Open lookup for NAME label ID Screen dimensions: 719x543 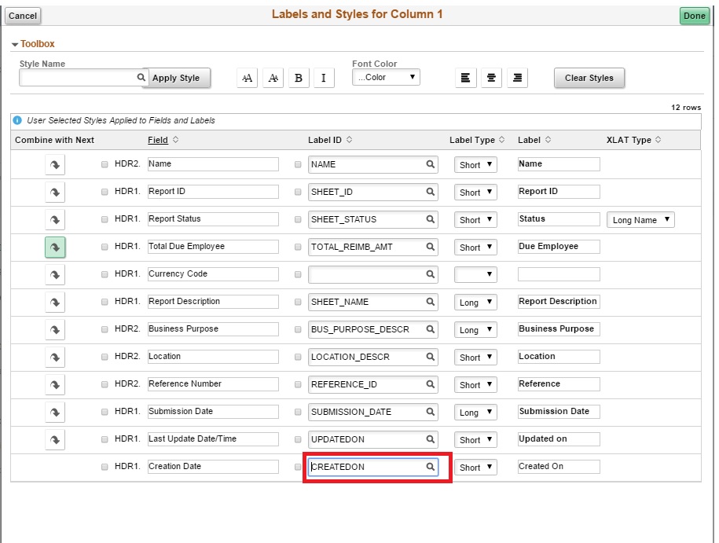click(430, 164)
